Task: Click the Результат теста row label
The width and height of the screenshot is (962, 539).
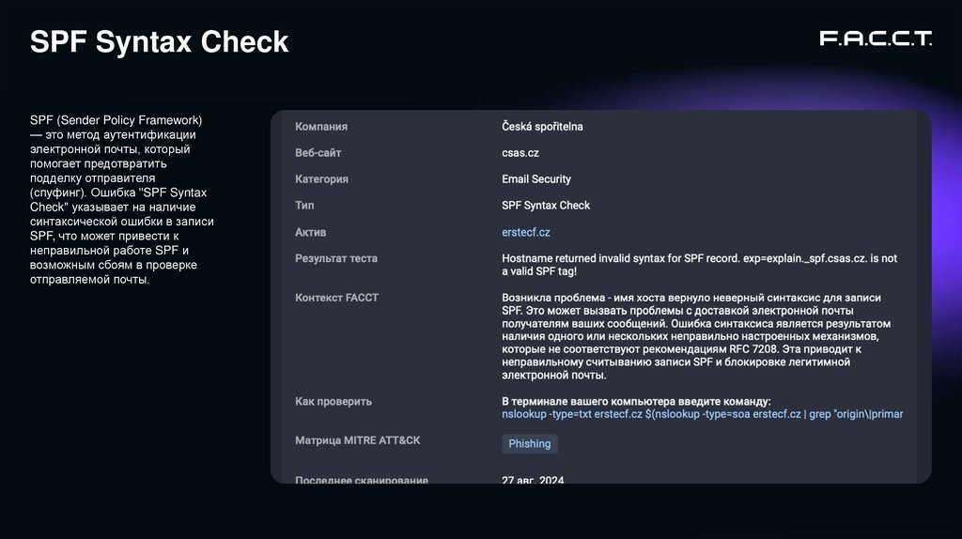Action: point(336,258)
